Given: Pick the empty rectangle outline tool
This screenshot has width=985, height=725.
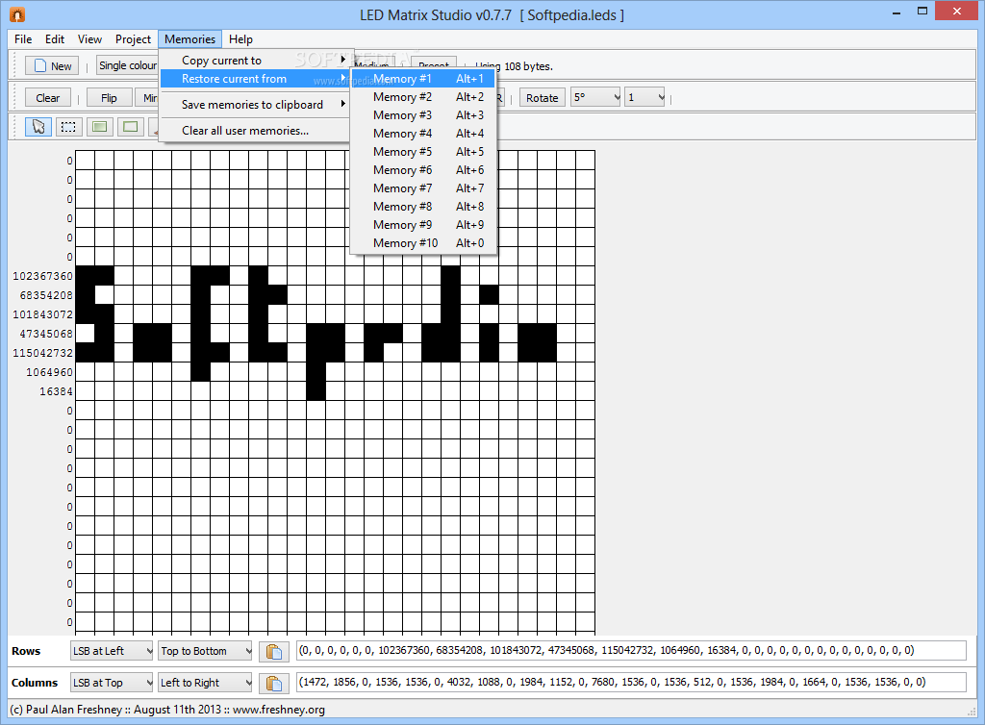Looking at the screenshot, I should click(x=130, y=128).
